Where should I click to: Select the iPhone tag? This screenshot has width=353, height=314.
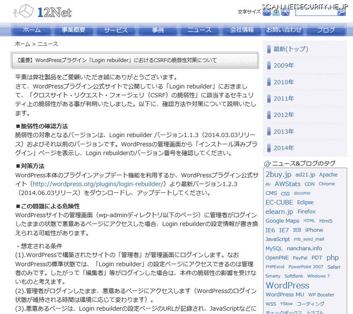[314, 230]
